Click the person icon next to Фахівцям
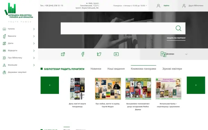 5,65
